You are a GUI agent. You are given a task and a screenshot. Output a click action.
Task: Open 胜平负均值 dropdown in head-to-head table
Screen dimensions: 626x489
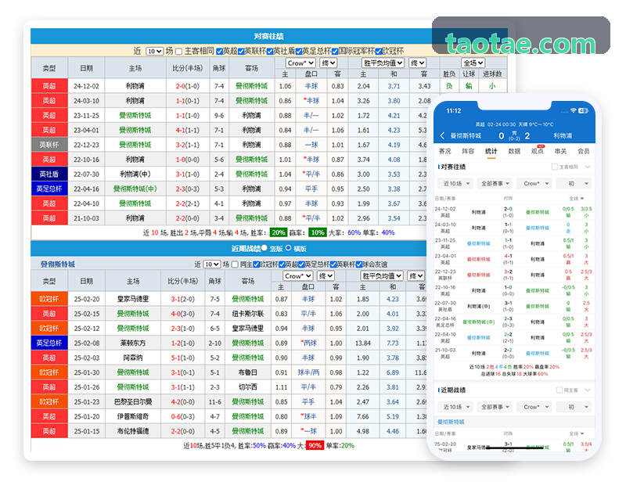pos(383,63)
